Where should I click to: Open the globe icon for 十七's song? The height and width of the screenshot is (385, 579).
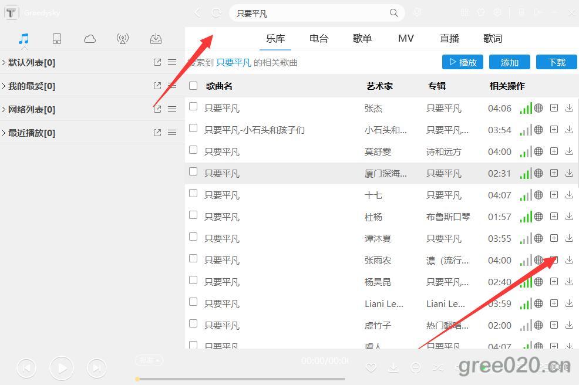coord(538,195)
